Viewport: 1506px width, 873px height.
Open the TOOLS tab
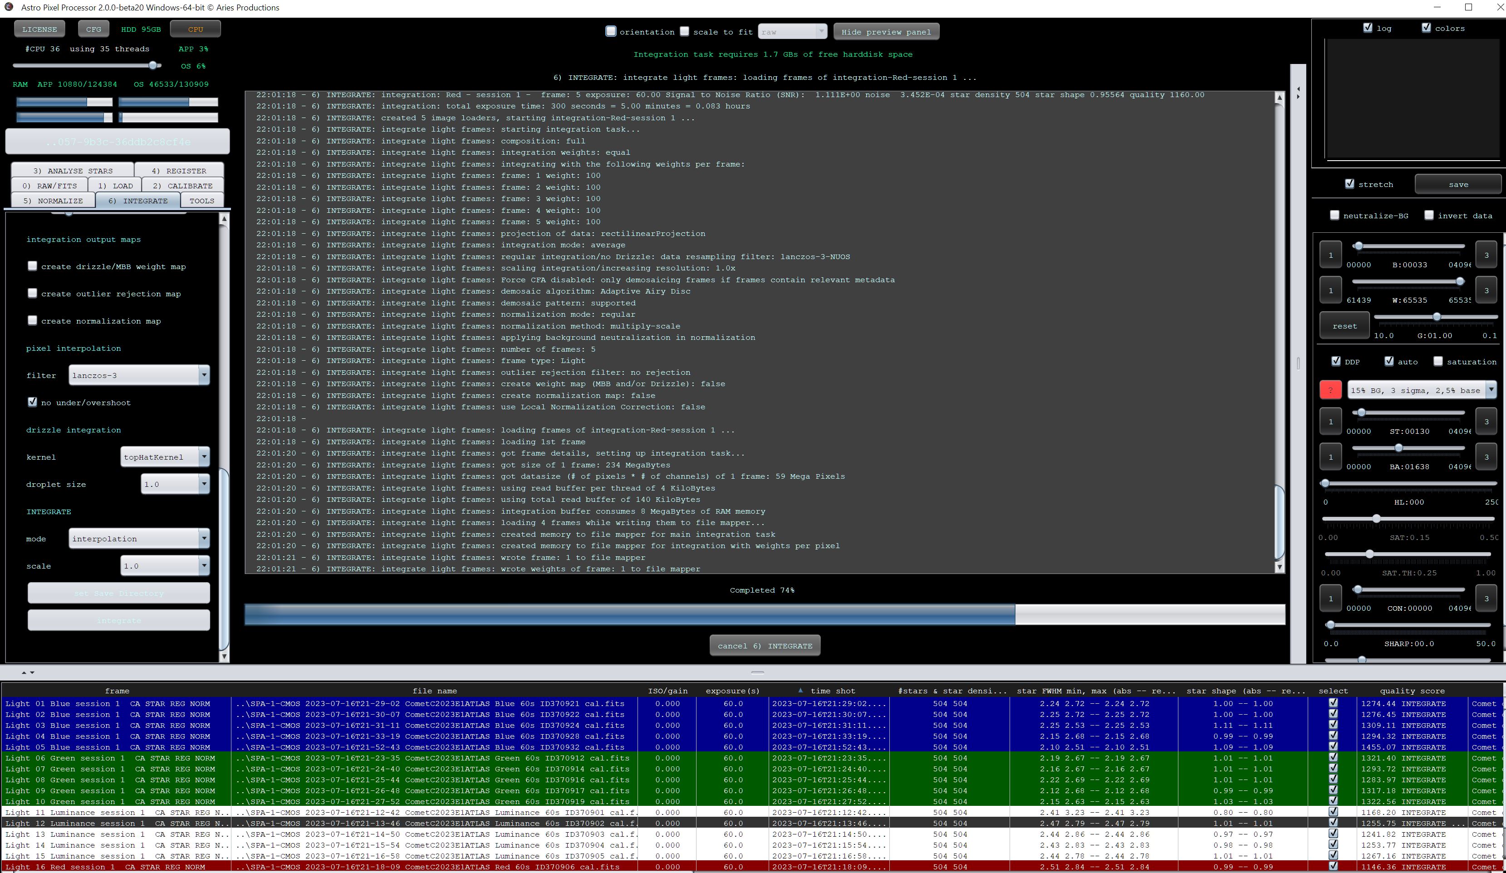coord(201,201)
